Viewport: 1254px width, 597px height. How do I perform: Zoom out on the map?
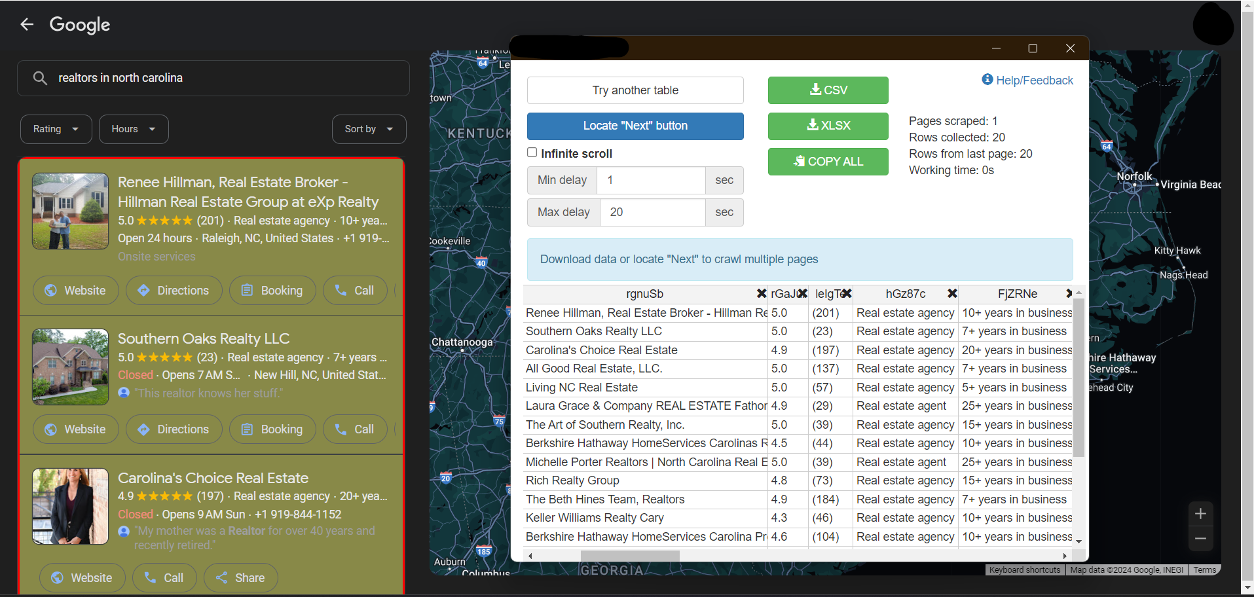(1200, 538)
